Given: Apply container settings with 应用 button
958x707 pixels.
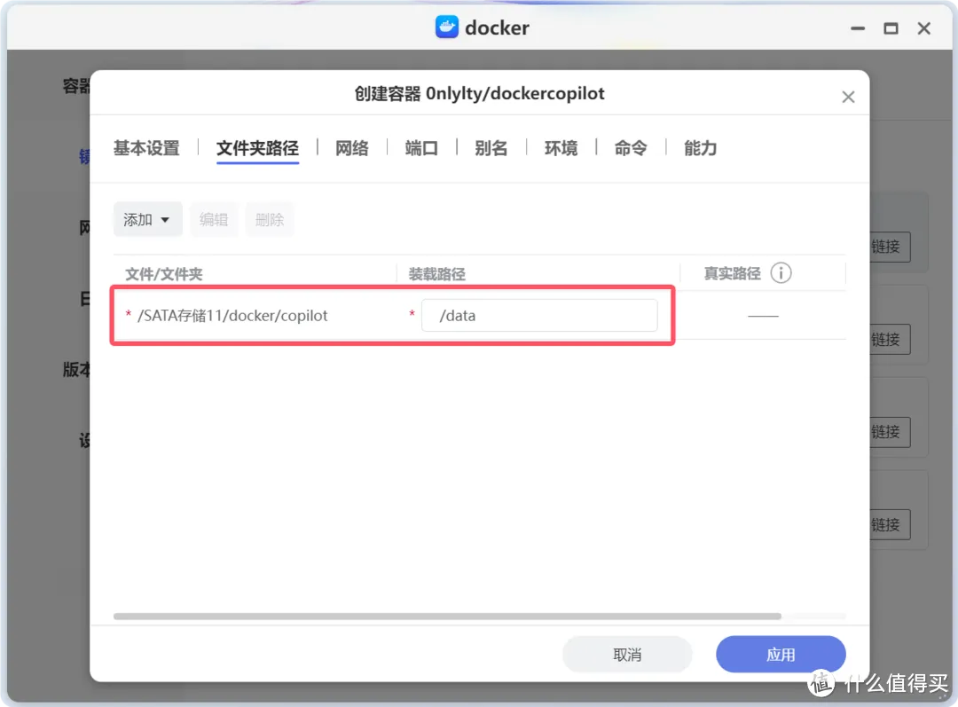Looking at the screenshot, I should (781, 654).
